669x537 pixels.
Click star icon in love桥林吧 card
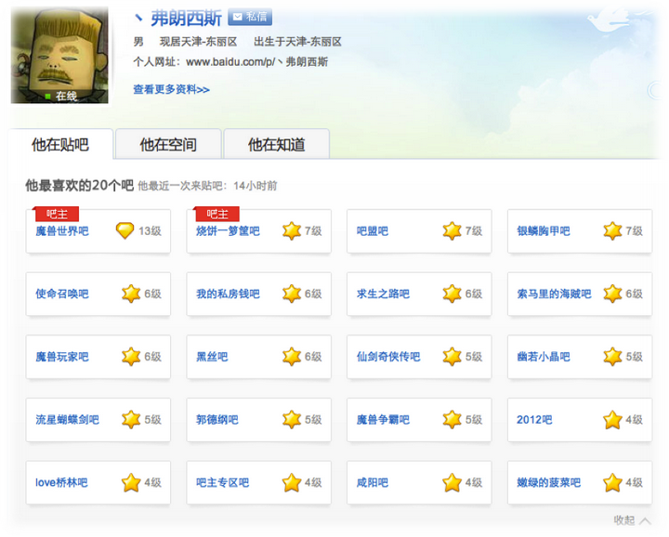click(131, 482)
